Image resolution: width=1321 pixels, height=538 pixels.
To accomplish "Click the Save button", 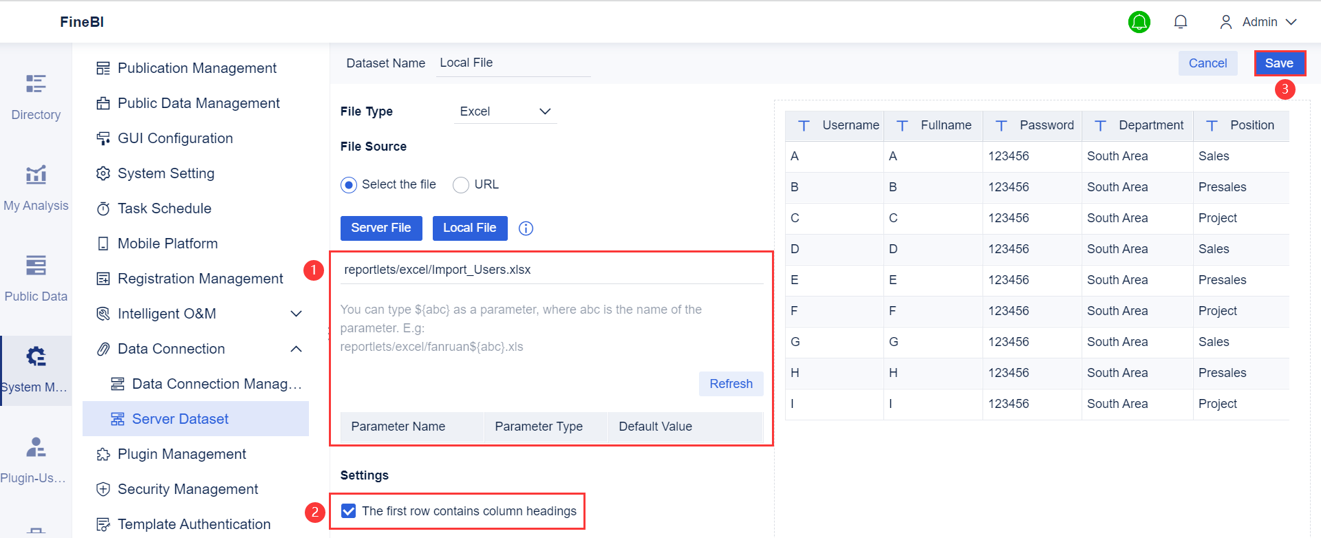I will (x=1279, y=63).
